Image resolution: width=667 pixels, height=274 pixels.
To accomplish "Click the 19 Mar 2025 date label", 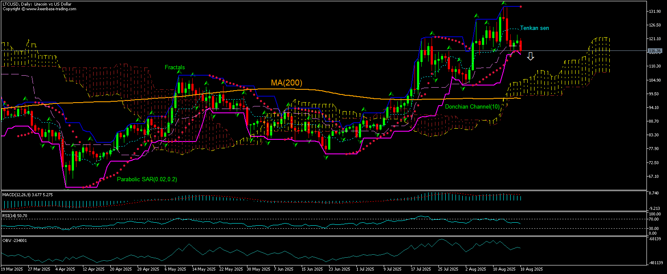I will click(12, 270).
